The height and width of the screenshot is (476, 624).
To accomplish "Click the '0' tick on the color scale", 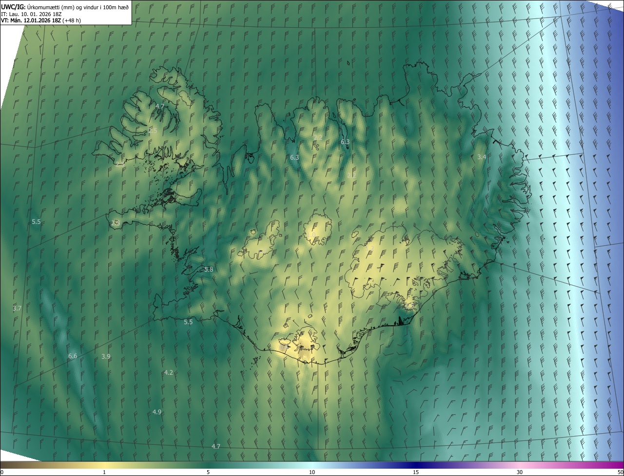I will 2,472.
